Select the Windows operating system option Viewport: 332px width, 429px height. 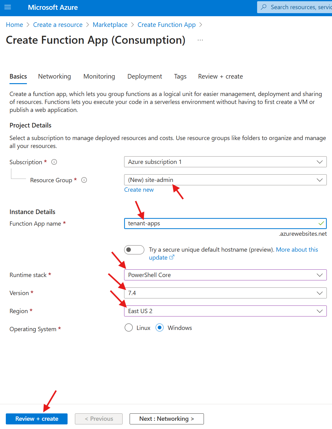(x=160, y=327)
